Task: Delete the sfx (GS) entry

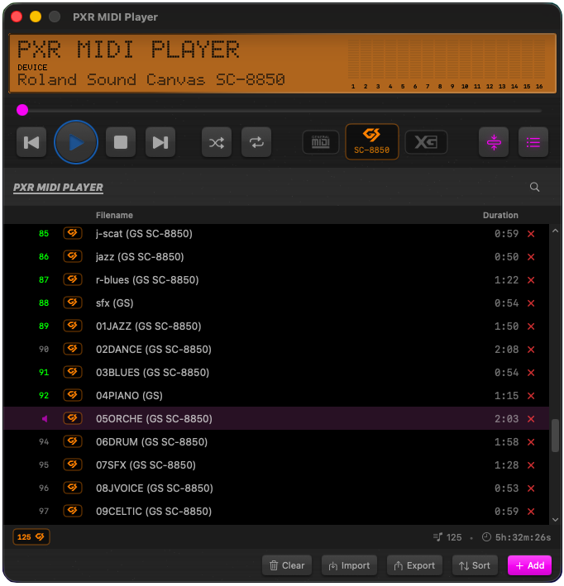Action: point(531,303)
